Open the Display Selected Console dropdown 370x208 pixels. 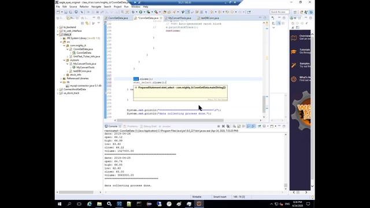[x=268, y=127]
